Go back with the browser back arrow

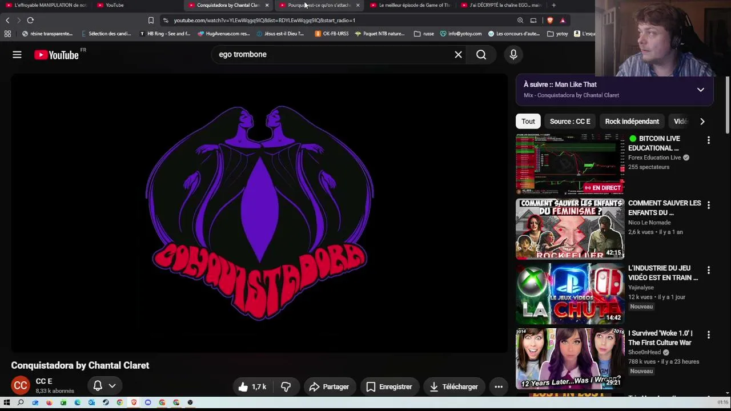7,21
